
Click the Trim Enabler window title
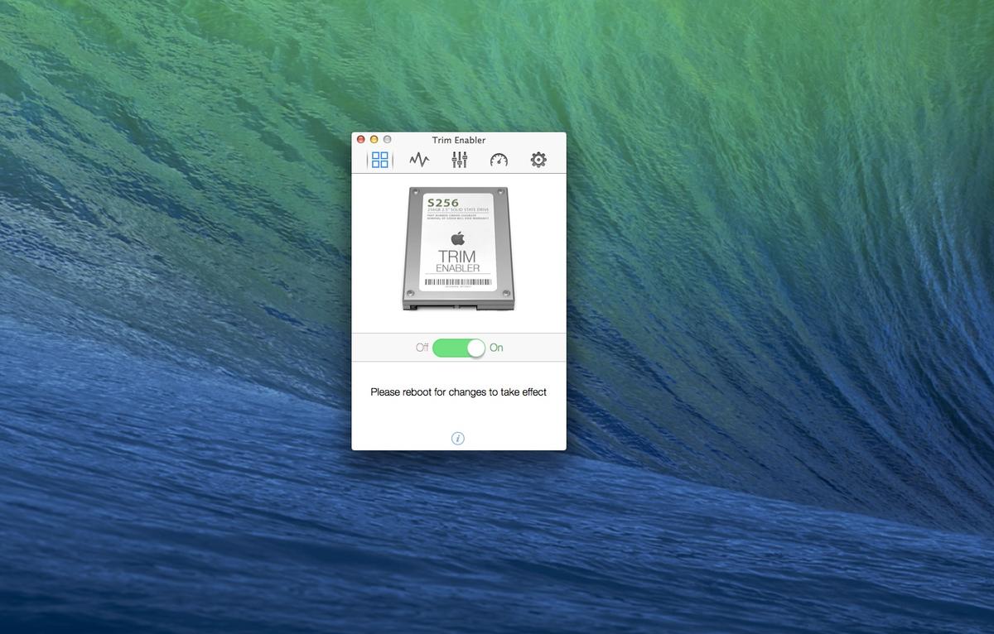[x=459, y=140]
